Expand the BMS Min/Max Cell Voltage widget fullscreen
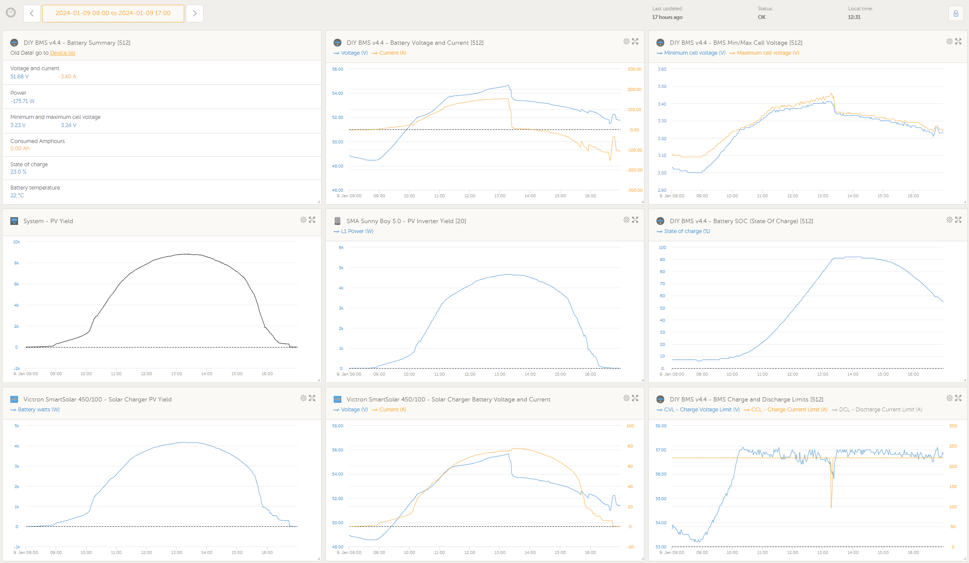Screen dimensions: 969x563 click(958, 41)
